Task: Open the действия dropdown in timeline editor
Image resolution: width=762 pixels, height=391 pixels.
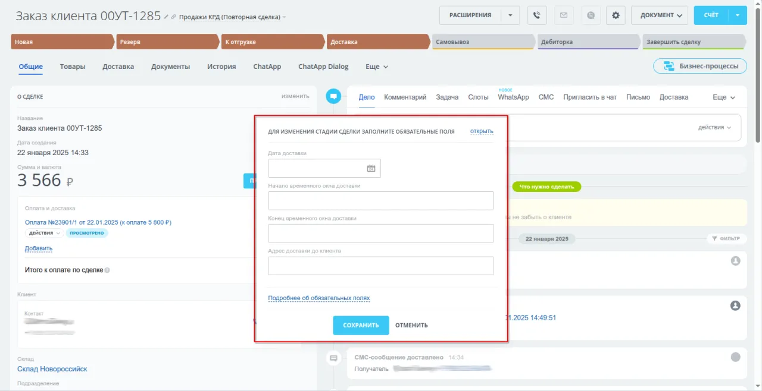Action: pyautogui.click(x=715, y=127)
